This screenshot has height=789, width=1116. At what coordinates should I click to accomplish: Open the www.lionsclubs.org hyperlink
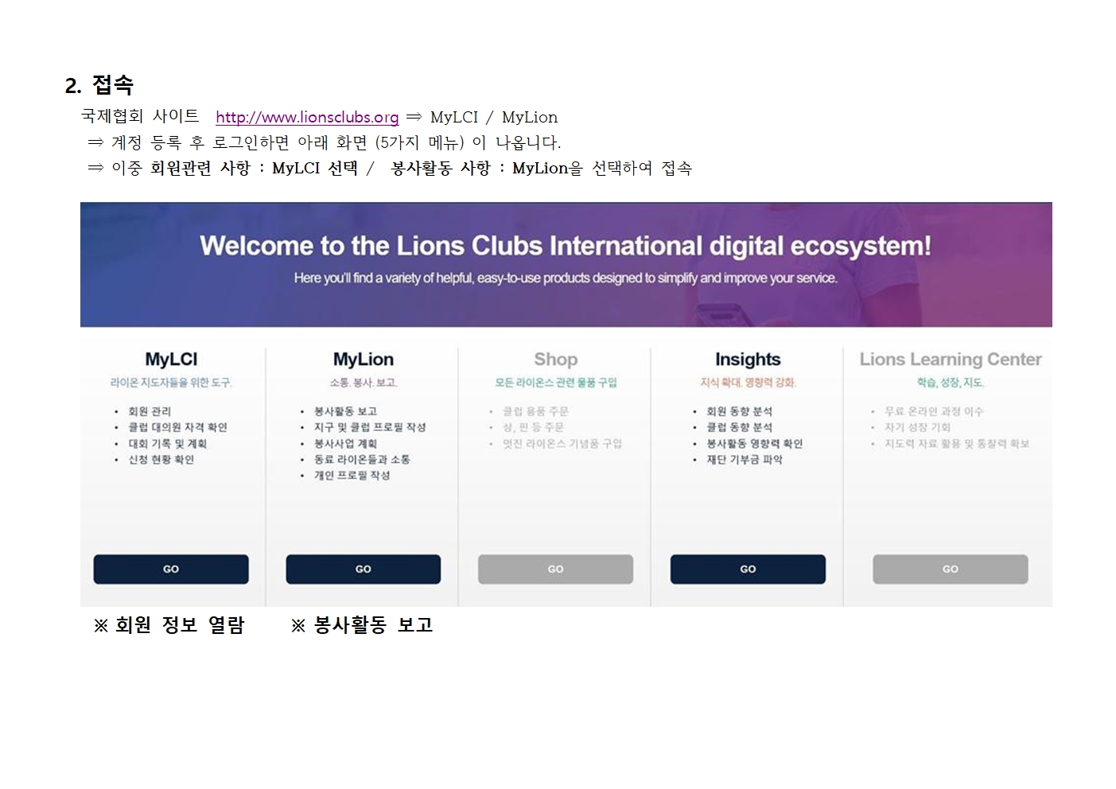click(x=307, y=118)
